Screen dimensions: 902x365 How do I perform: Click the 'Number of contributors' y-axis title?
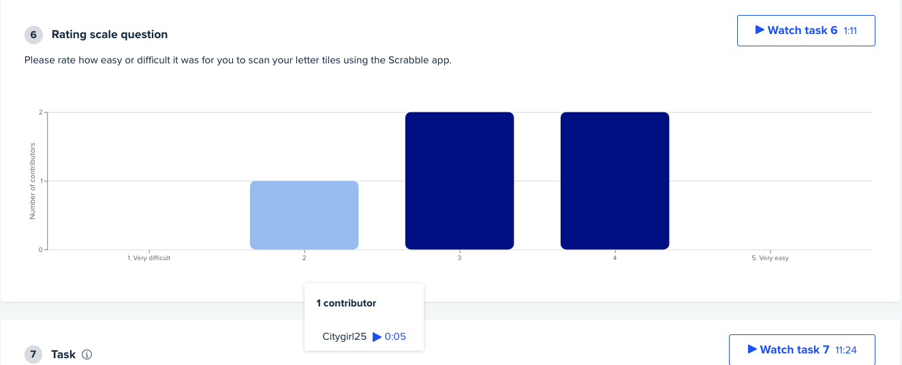point(32,180)
